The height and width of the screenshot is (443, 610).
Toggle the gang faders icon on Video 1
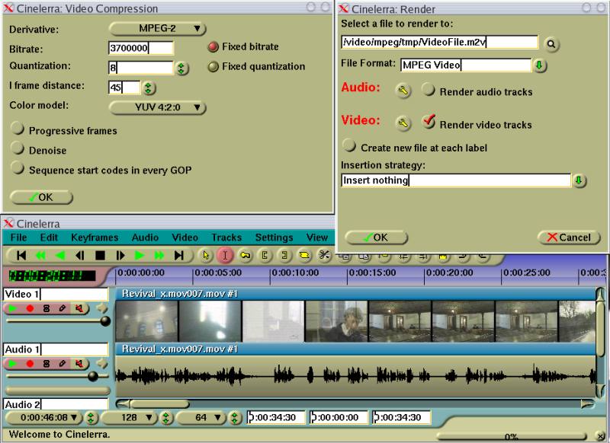pos(47,308)
